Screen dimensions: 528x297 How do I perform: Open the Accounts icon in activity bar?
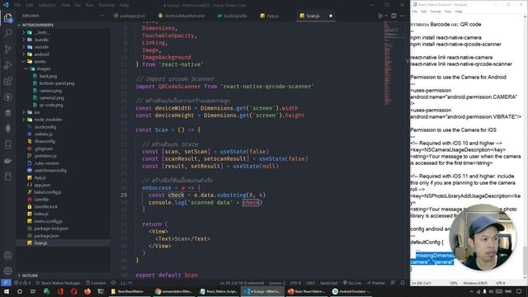(x=7, y=255)
